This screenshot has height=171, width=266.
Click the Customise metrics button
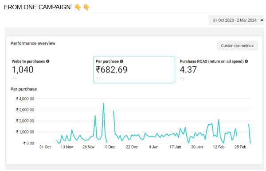pyautogui.click(x=237, y=46)
